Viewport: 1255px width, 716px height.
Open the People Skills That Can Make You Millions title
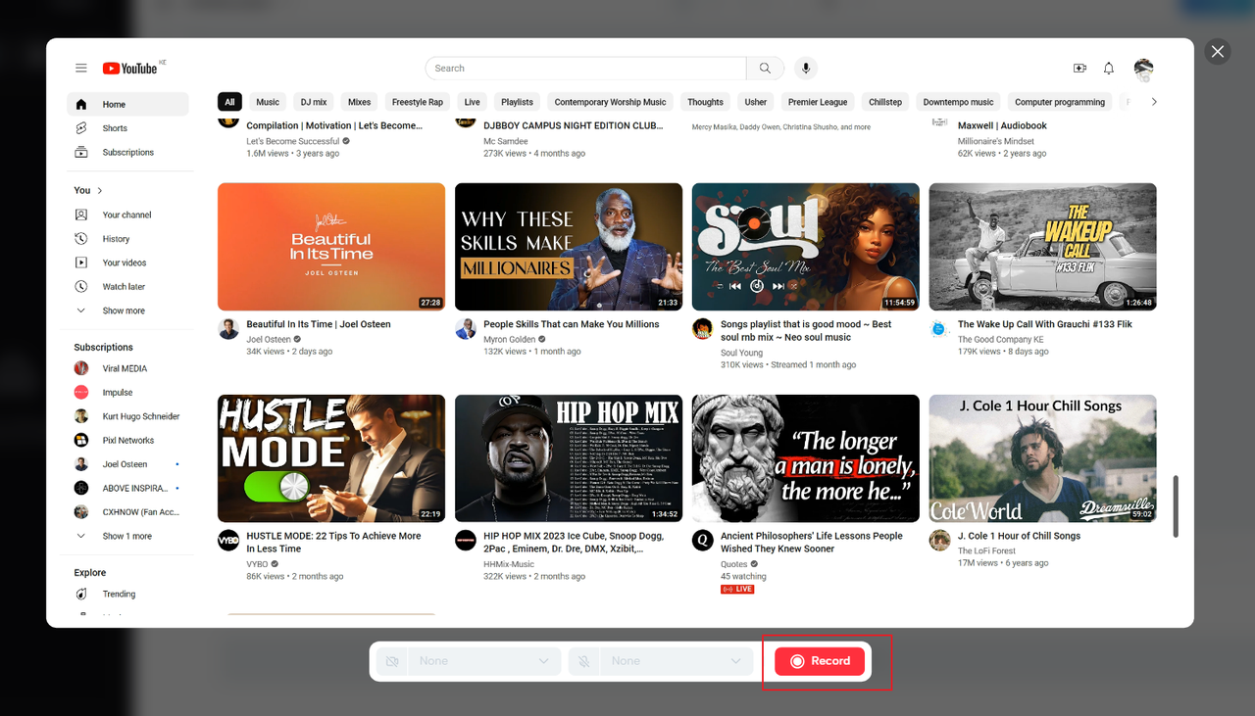[x=572, y=324]
